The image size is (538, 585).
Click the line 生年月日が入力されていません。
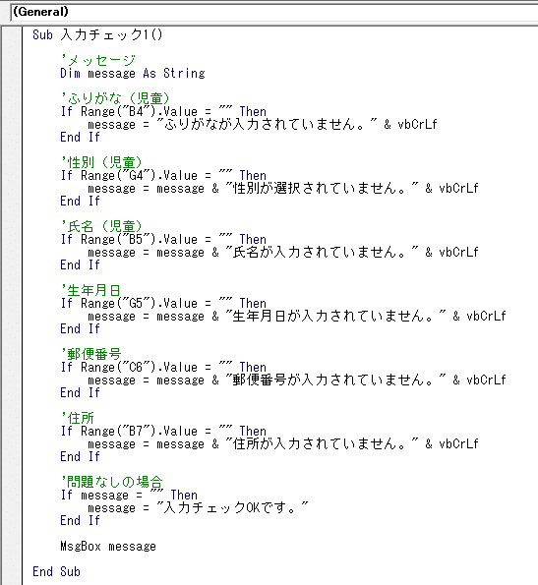[297, 316]
